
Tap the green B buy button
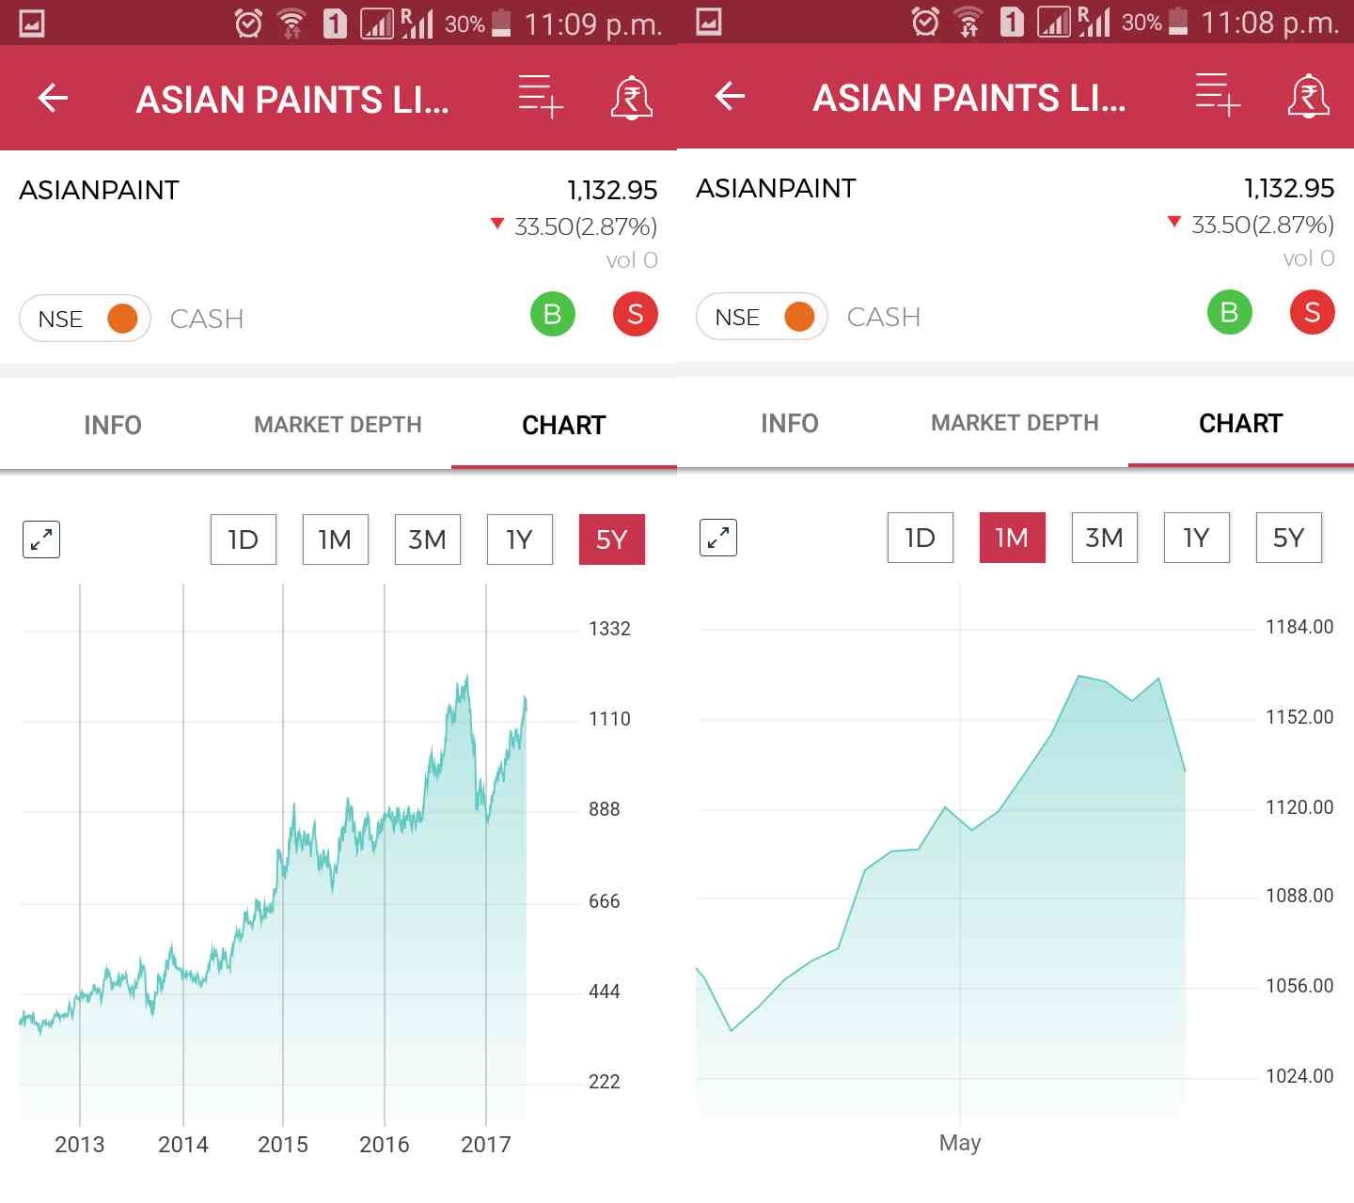[553, 315]
